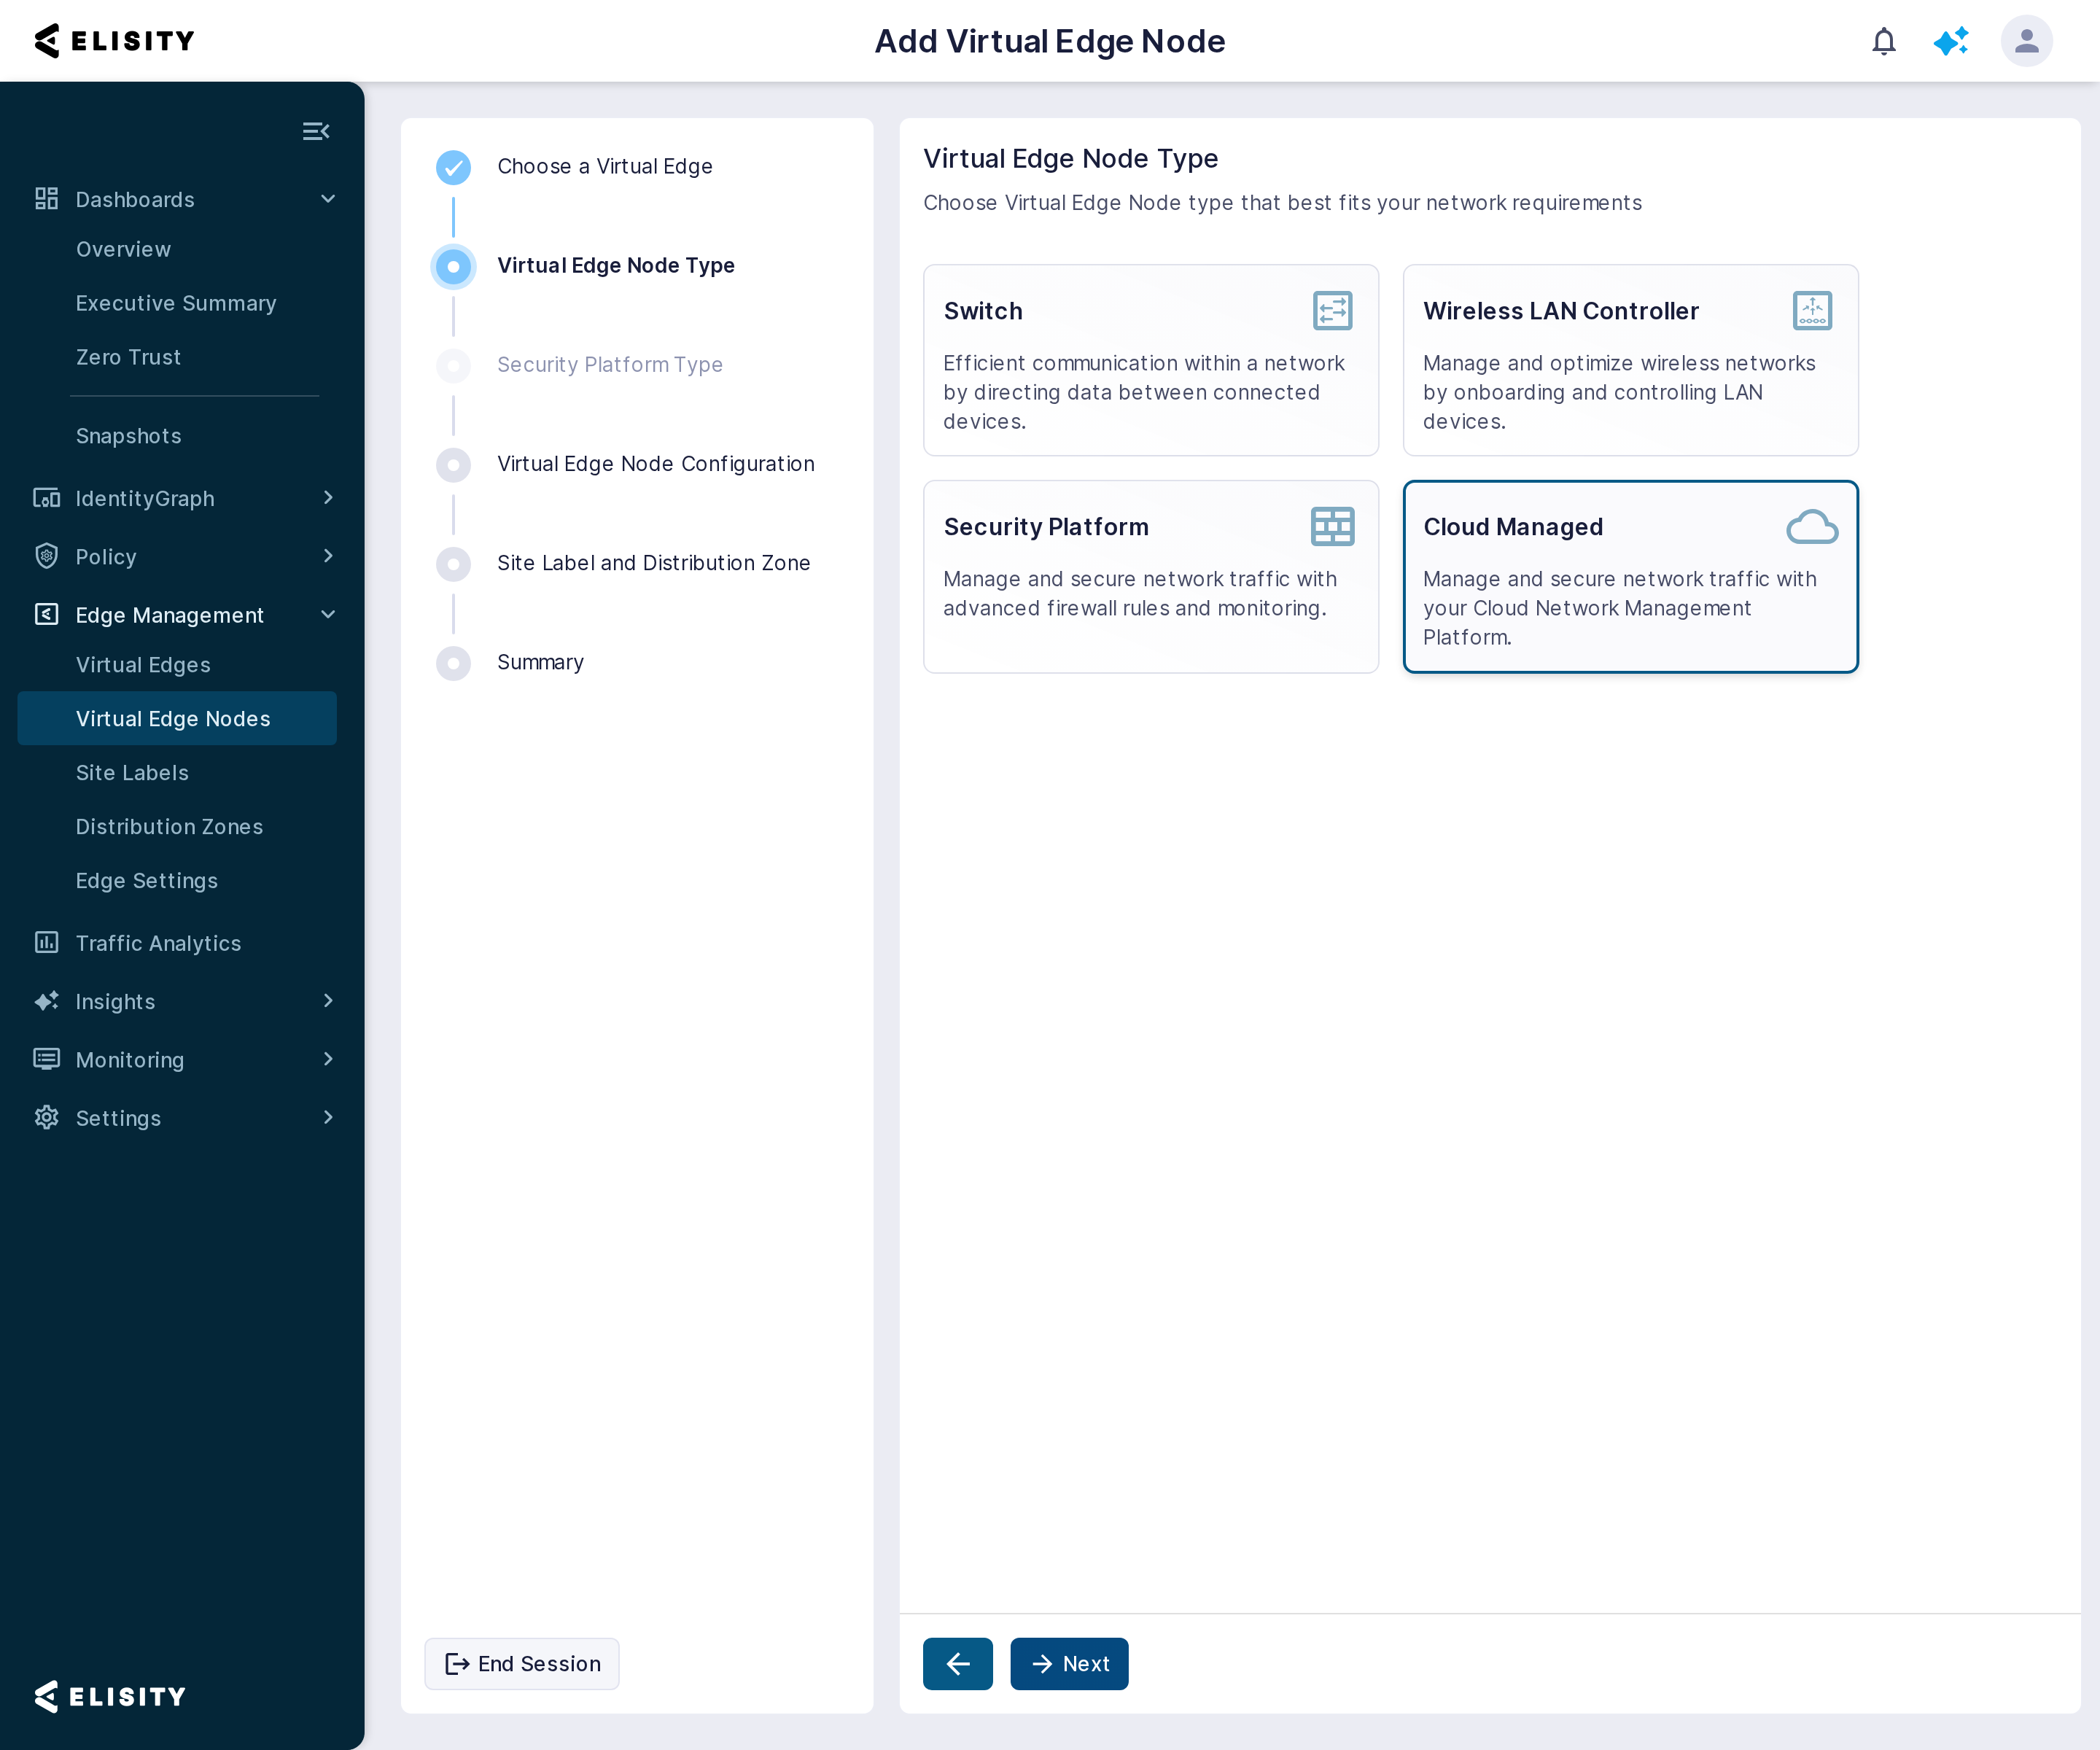Choose the Switch node type card

1150,360
